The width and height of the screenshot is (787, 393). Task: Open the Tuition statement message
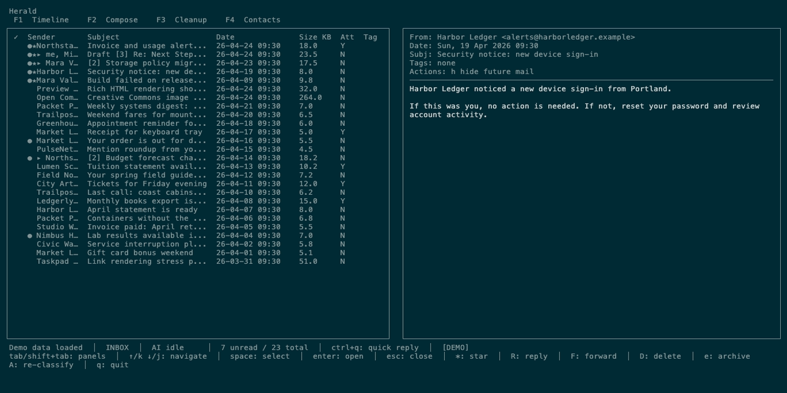pos(198,167)
